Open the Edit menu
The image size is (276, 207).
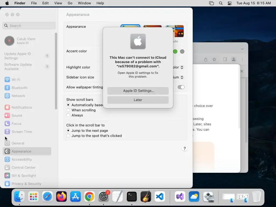(45, 3)
